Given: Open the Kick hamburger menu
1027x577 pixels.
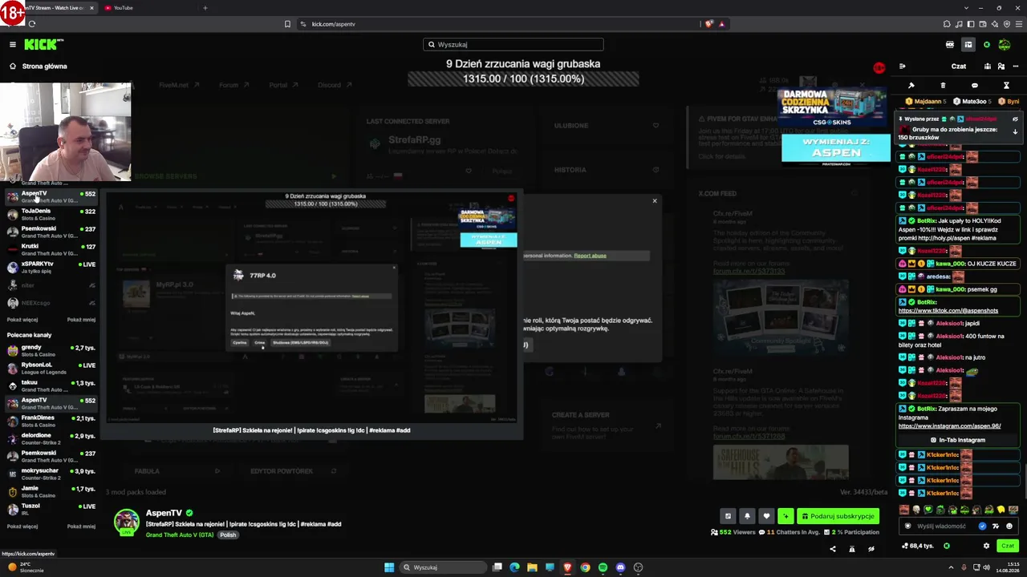Looking at the screenshot, I should coord(13,44).
